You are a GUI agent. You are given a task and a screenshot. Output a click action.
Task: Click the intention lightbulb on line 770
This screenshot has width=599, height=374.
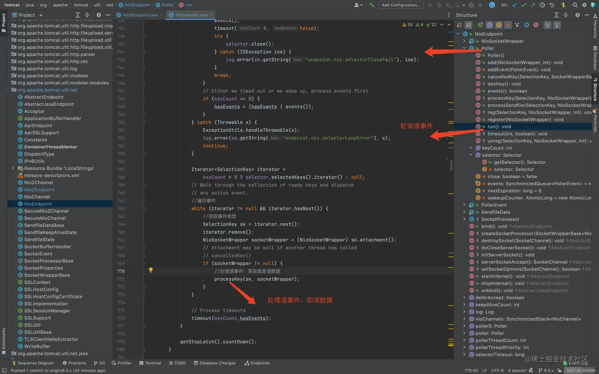(x=151, y=270)
